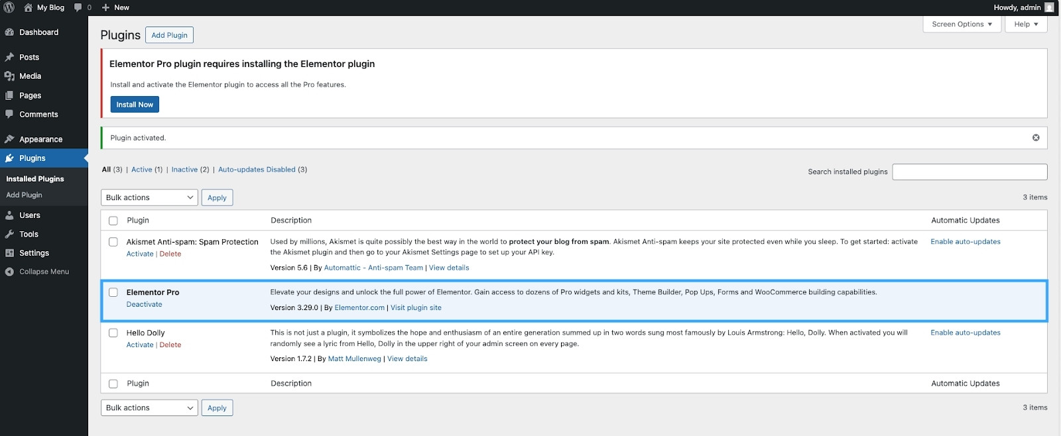Check the Akismet Anti-spam plugin checkbox
This screenshot has height=436, width=1061.
click(x=113, y=242)
